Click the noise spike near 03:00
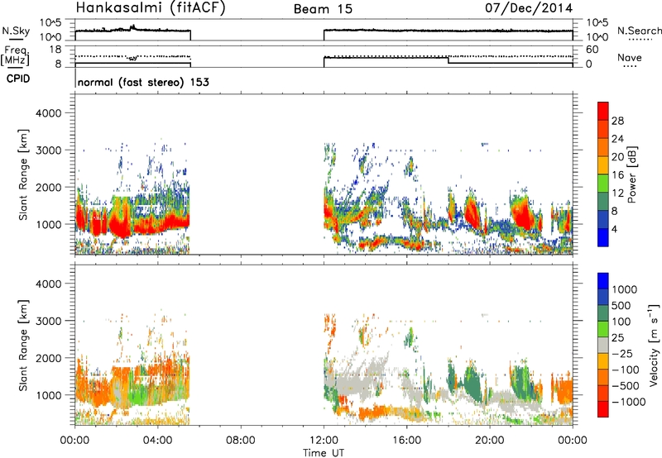The width and height of the screenshot is (662, 458). pyautogui.click(x=132, y=27)
